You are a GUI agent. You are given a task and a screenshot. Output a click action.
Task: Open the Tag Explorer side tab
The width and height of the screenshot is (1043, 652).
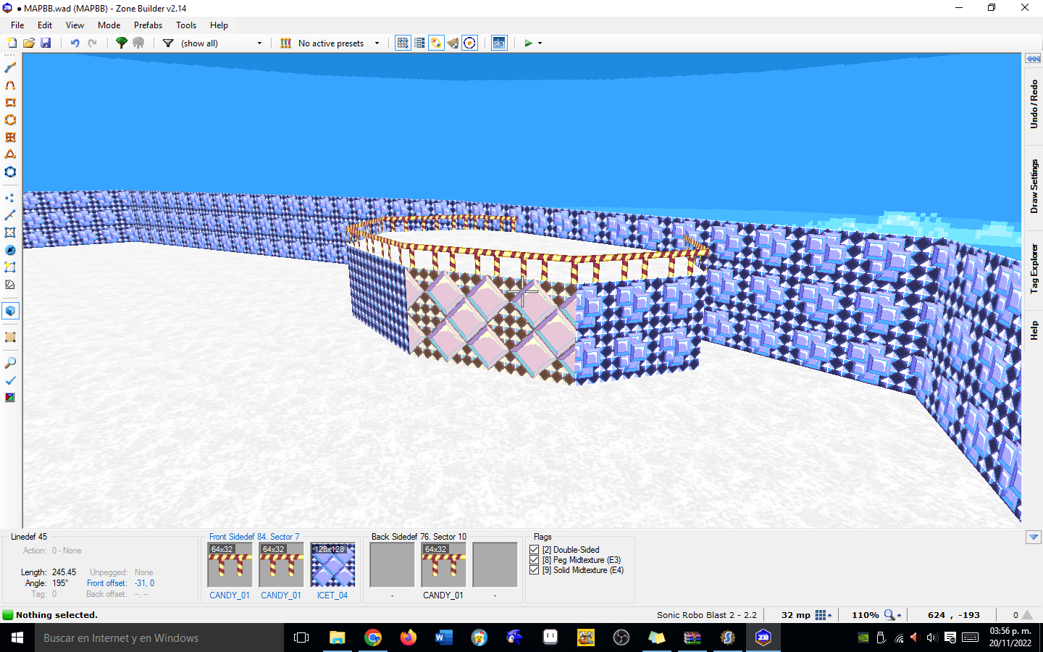(x=1034, y=269)
